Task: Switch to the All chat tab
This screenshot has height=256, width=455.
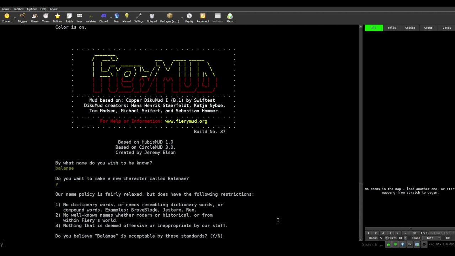Action: pos(374,28)
